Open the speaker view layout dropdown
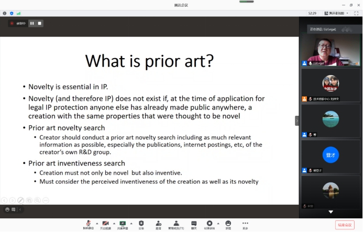 coord(335,13)
